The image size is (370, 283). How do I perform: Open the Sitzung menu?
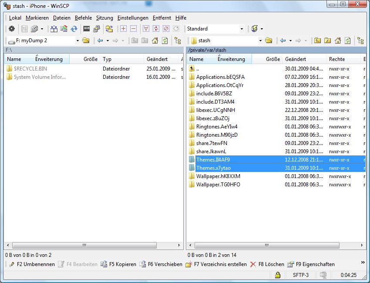(104, 18)
